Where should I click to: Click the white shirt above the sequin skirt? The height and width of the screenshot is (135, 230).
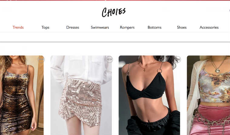pyautogui.click(x=81, y=69)
